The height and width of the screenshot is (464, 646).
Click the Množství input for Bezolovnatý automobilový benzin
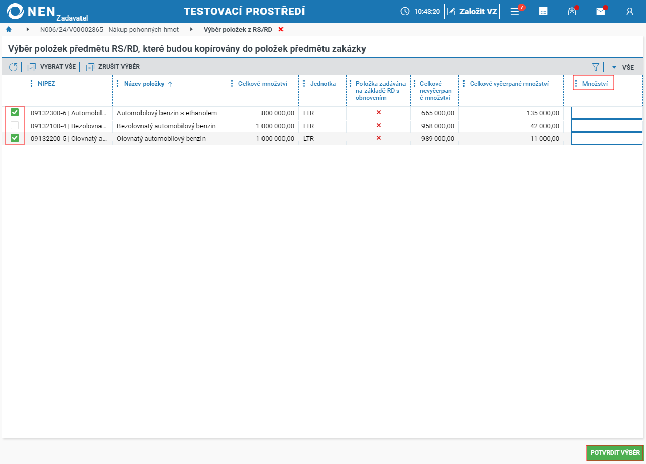607,126
